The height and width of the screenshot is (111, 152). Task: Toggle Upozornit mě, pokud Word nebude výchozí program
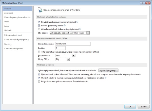[39, 74]
